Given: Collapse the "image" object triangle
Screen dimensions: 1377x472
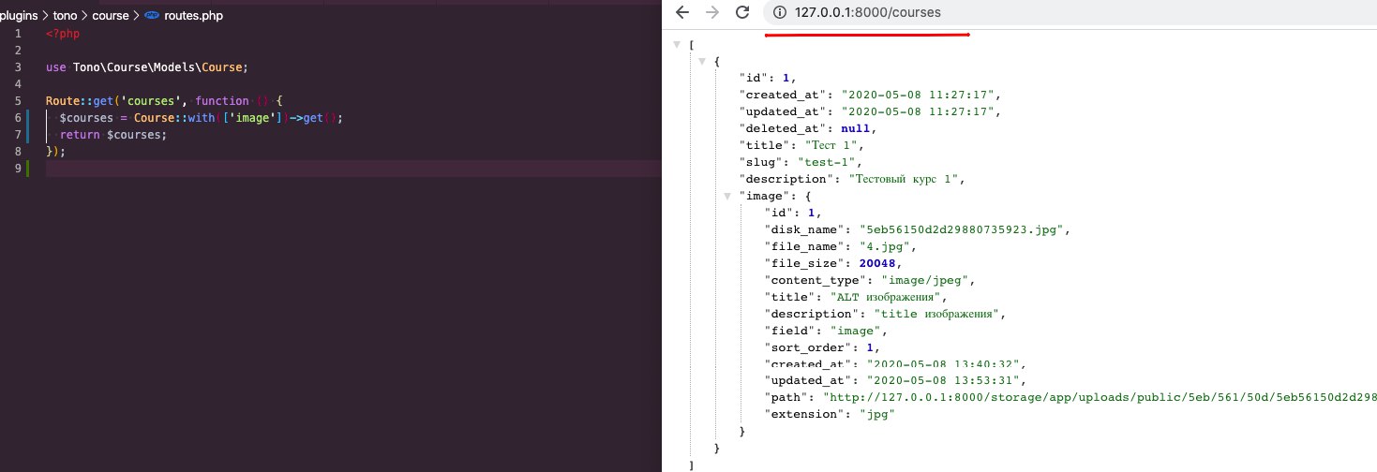Looking at the screenshot, I should pyautogui.click(x=729, y=196).
